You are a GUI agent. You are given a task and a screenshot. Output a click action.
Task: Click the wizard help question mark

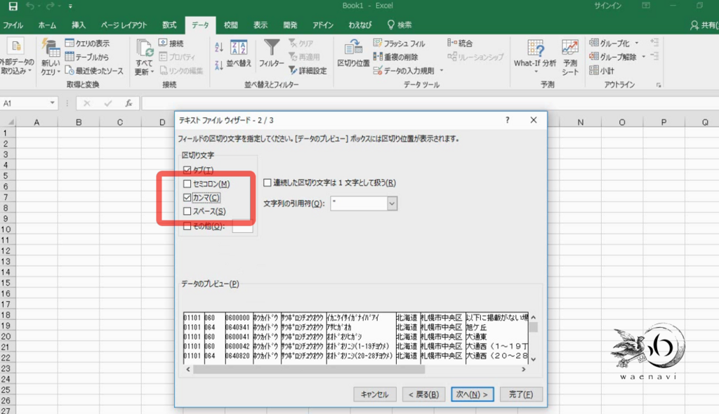(507, 120)
